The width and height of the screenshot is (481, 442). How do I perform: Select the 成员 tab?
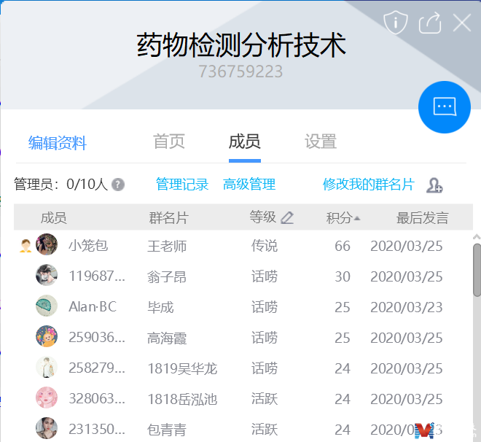pyautogui.click(x=244, y=141)
